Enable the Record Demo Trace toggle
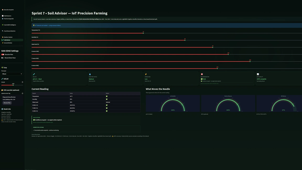The height and width of the screenshot is (170, 302). click(3, 58)
